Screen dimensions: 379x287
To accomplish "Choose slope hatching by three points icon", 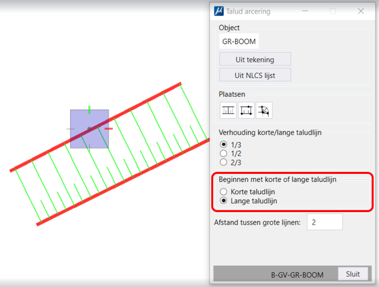I will tap(246, 110).
